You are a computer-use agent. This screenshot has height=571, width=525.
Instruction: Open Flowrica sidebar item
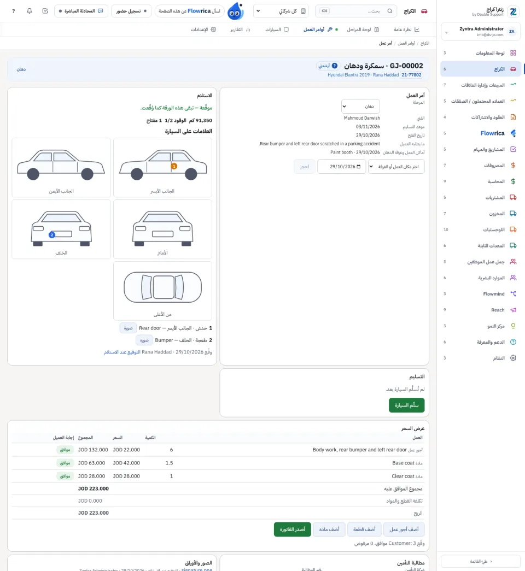coord(481,133)
